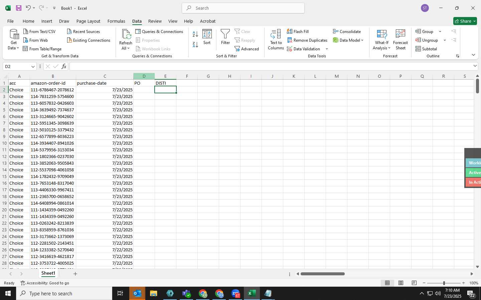The height and width of the screenshot is (300, 481).
Task: Switch to Formulas tab
Action: (116, 21)
